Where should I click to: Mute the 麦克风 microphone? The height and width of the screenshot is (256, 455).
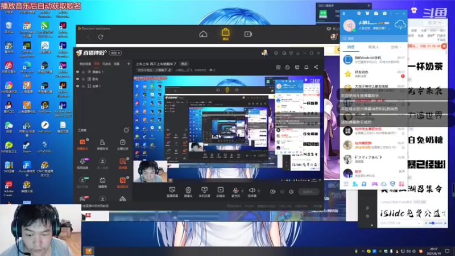235,192
